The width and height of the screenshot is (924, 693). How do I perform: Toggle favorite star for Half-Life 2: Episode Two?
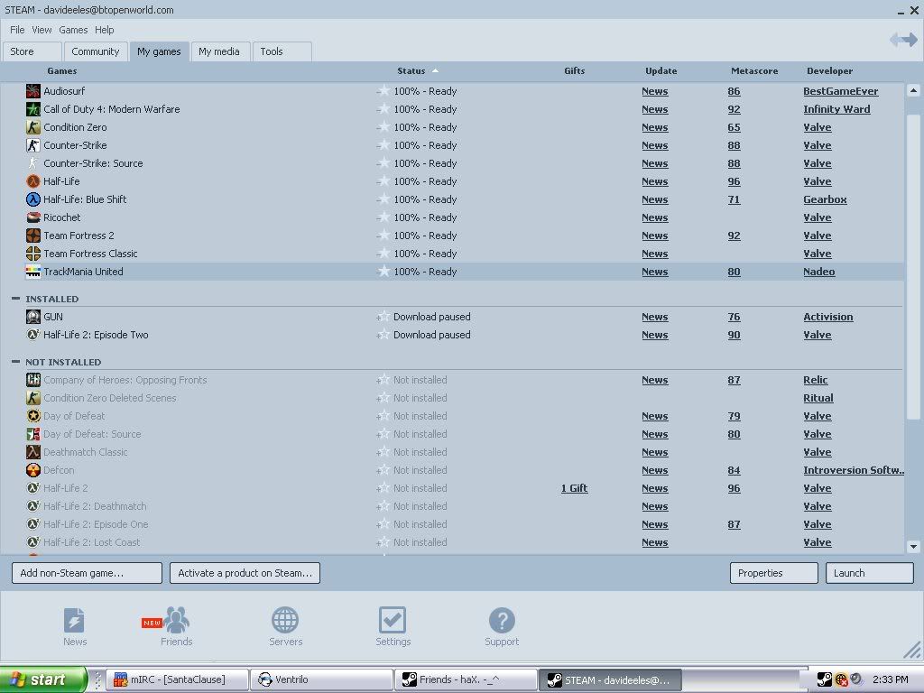(x=383, y=335)
